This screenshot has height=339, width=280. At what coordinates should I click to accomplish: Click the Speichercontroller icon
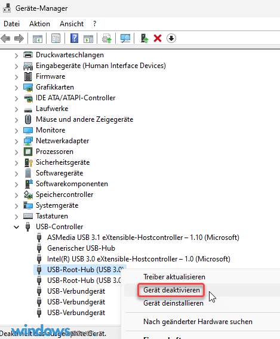click(x=28, y=195)
